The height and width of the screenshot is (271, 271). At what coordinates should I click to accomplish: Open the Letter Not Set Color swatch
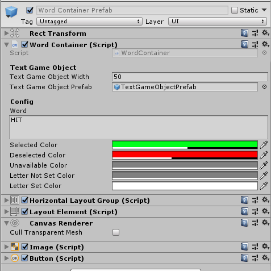[185, 176]
